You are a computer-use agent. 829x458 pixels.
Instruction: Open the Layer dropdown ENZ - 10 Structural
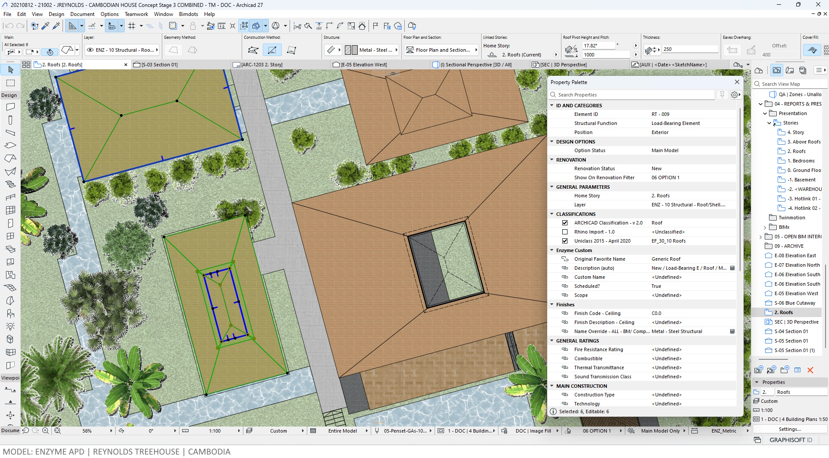(x=123, y=50)
